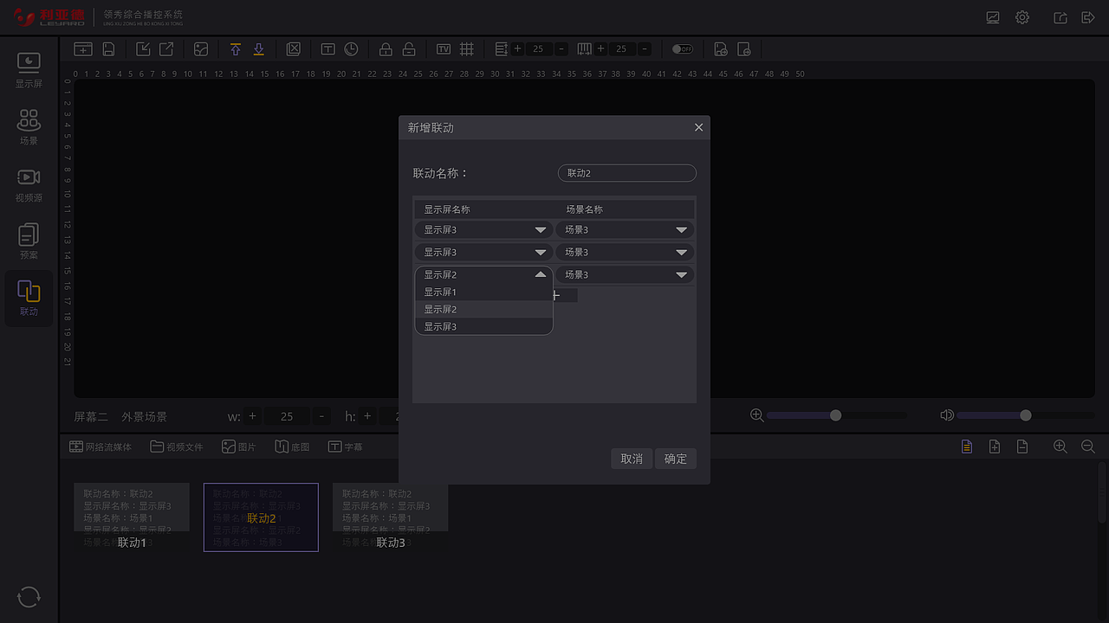The height and width of the screenshot is (623, 1109).
Task: Decrease column count with minus button
Action: coord(645,49)
